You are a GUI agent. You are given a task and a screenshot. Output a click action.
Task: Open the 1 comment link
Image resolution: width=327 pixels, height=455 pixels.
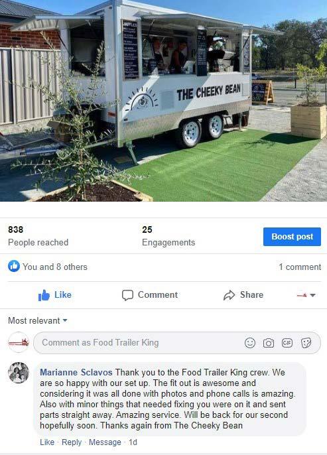point(300,267)
